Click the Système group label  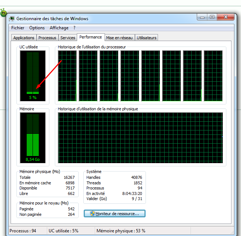click(94, 172)
